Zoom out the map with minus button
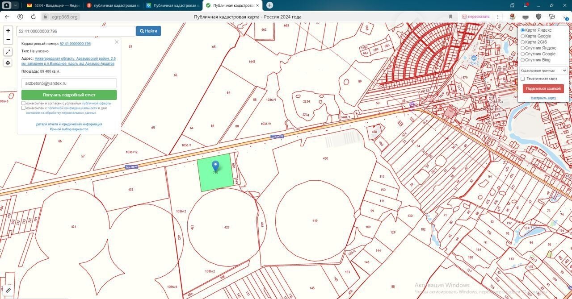 tap(8, 40)
